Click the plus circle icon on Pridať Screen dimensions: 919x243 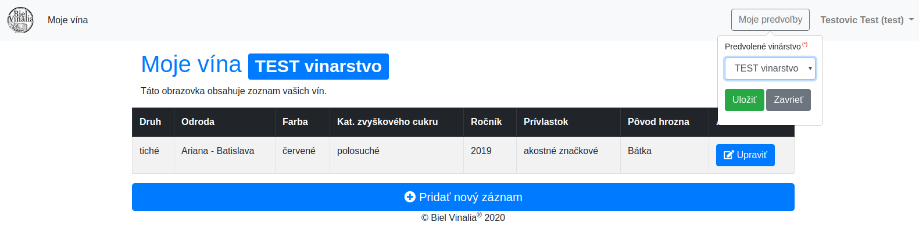point(410,197)
